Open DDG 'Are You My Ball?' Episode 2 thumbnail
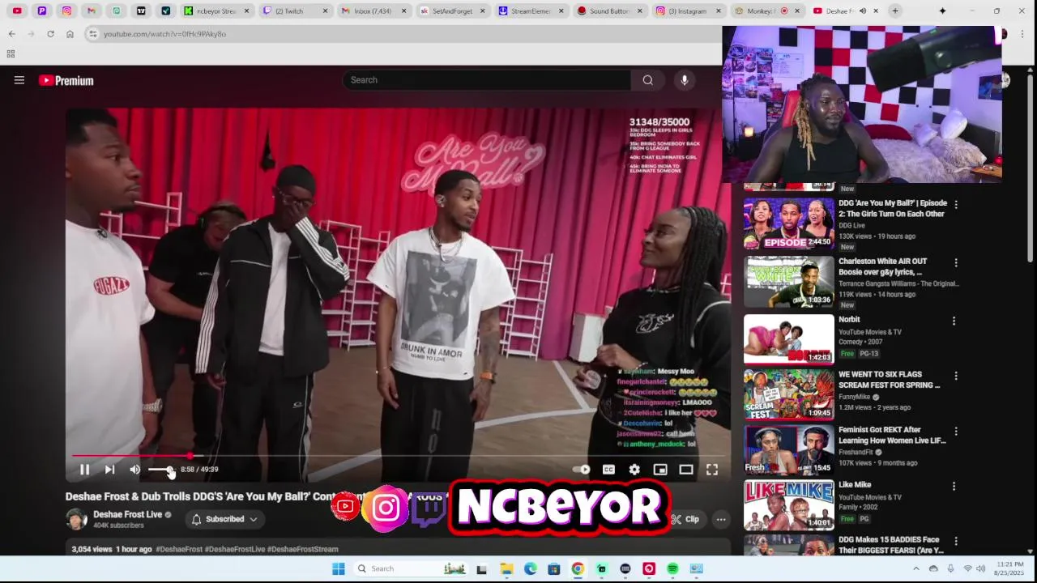The width and height of the screenshot is (1037, 583). point(788,223)
